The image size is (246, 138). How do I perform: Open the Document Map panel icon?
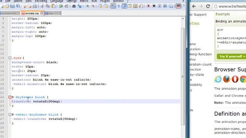pyautogui.click(x=135, y=6)
